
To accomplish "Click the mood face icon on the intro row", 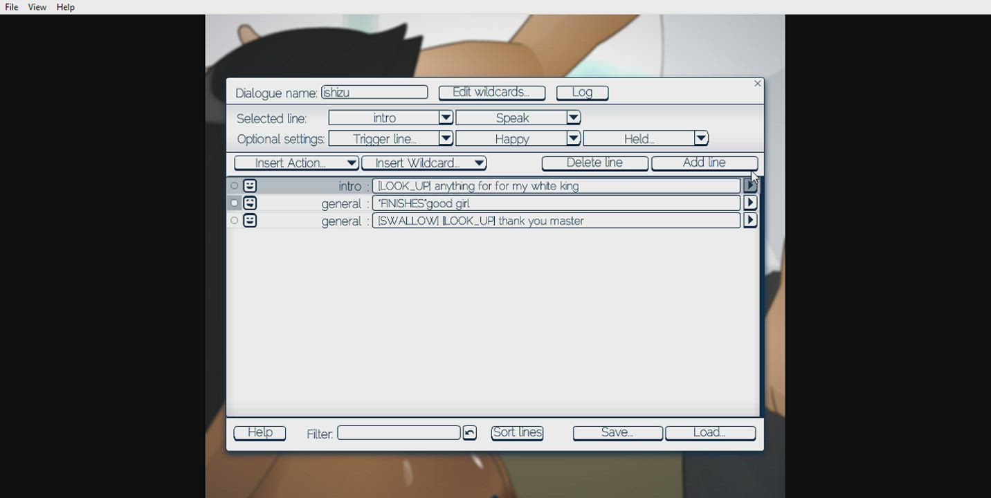I will click(250, 186).
